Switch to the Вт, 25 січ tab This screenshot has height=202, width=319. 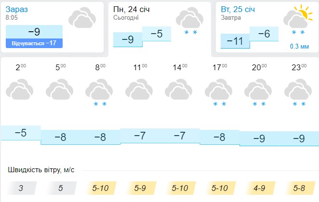tap(267, 27)
